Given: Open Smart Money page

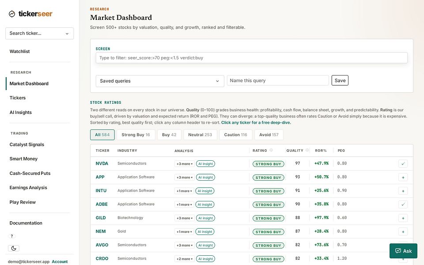Looking at the screenshot, I should [23, 159].
